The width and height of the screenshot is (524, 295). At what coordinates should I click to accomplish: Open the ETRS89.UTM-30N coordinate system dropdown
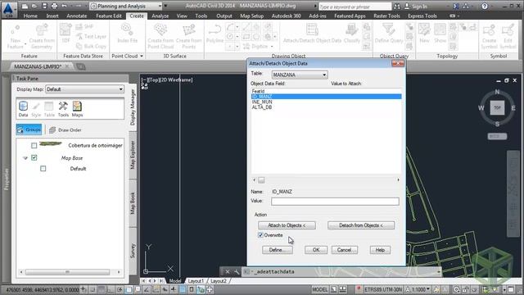(383, 289)
